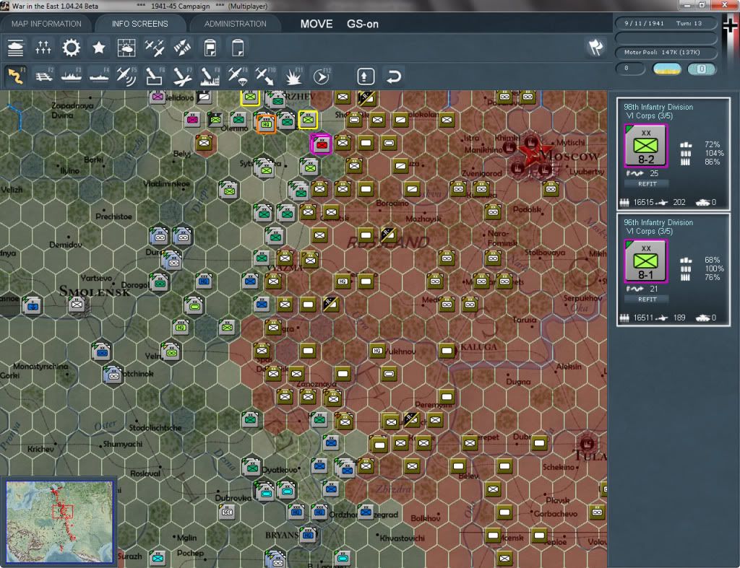Click the Motor Pool status field
This screenshot has width=740, height=568.
[666, 52]
